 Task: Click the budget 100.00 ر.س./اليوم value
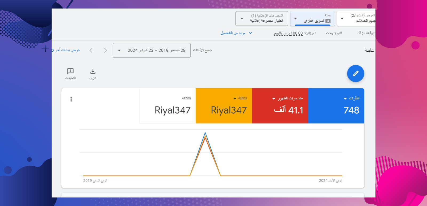(288, 33)
